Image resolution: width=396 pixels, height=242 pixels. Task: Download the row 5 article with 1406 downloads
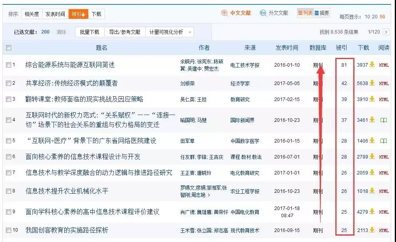(x=372, y=141)
